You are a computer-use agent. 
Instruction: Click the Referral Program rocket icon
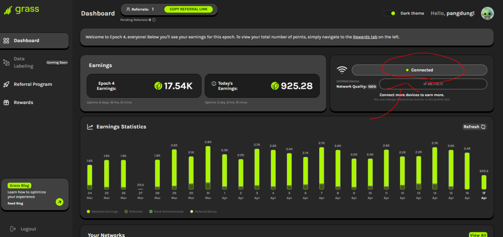click(6, 84)
